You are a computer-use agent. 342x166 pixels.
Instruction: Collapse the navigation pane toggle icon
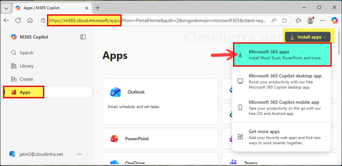coord(83,37)
